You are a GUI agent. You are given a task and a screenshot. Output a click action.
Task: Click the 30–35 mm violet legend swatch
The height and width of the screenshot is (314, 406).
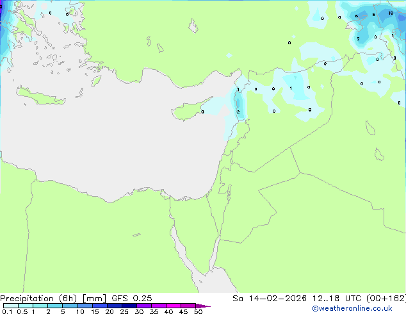coord(144,306)
